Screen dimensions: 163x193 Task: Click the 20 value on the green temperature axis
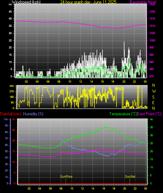(x=151, y=151)
